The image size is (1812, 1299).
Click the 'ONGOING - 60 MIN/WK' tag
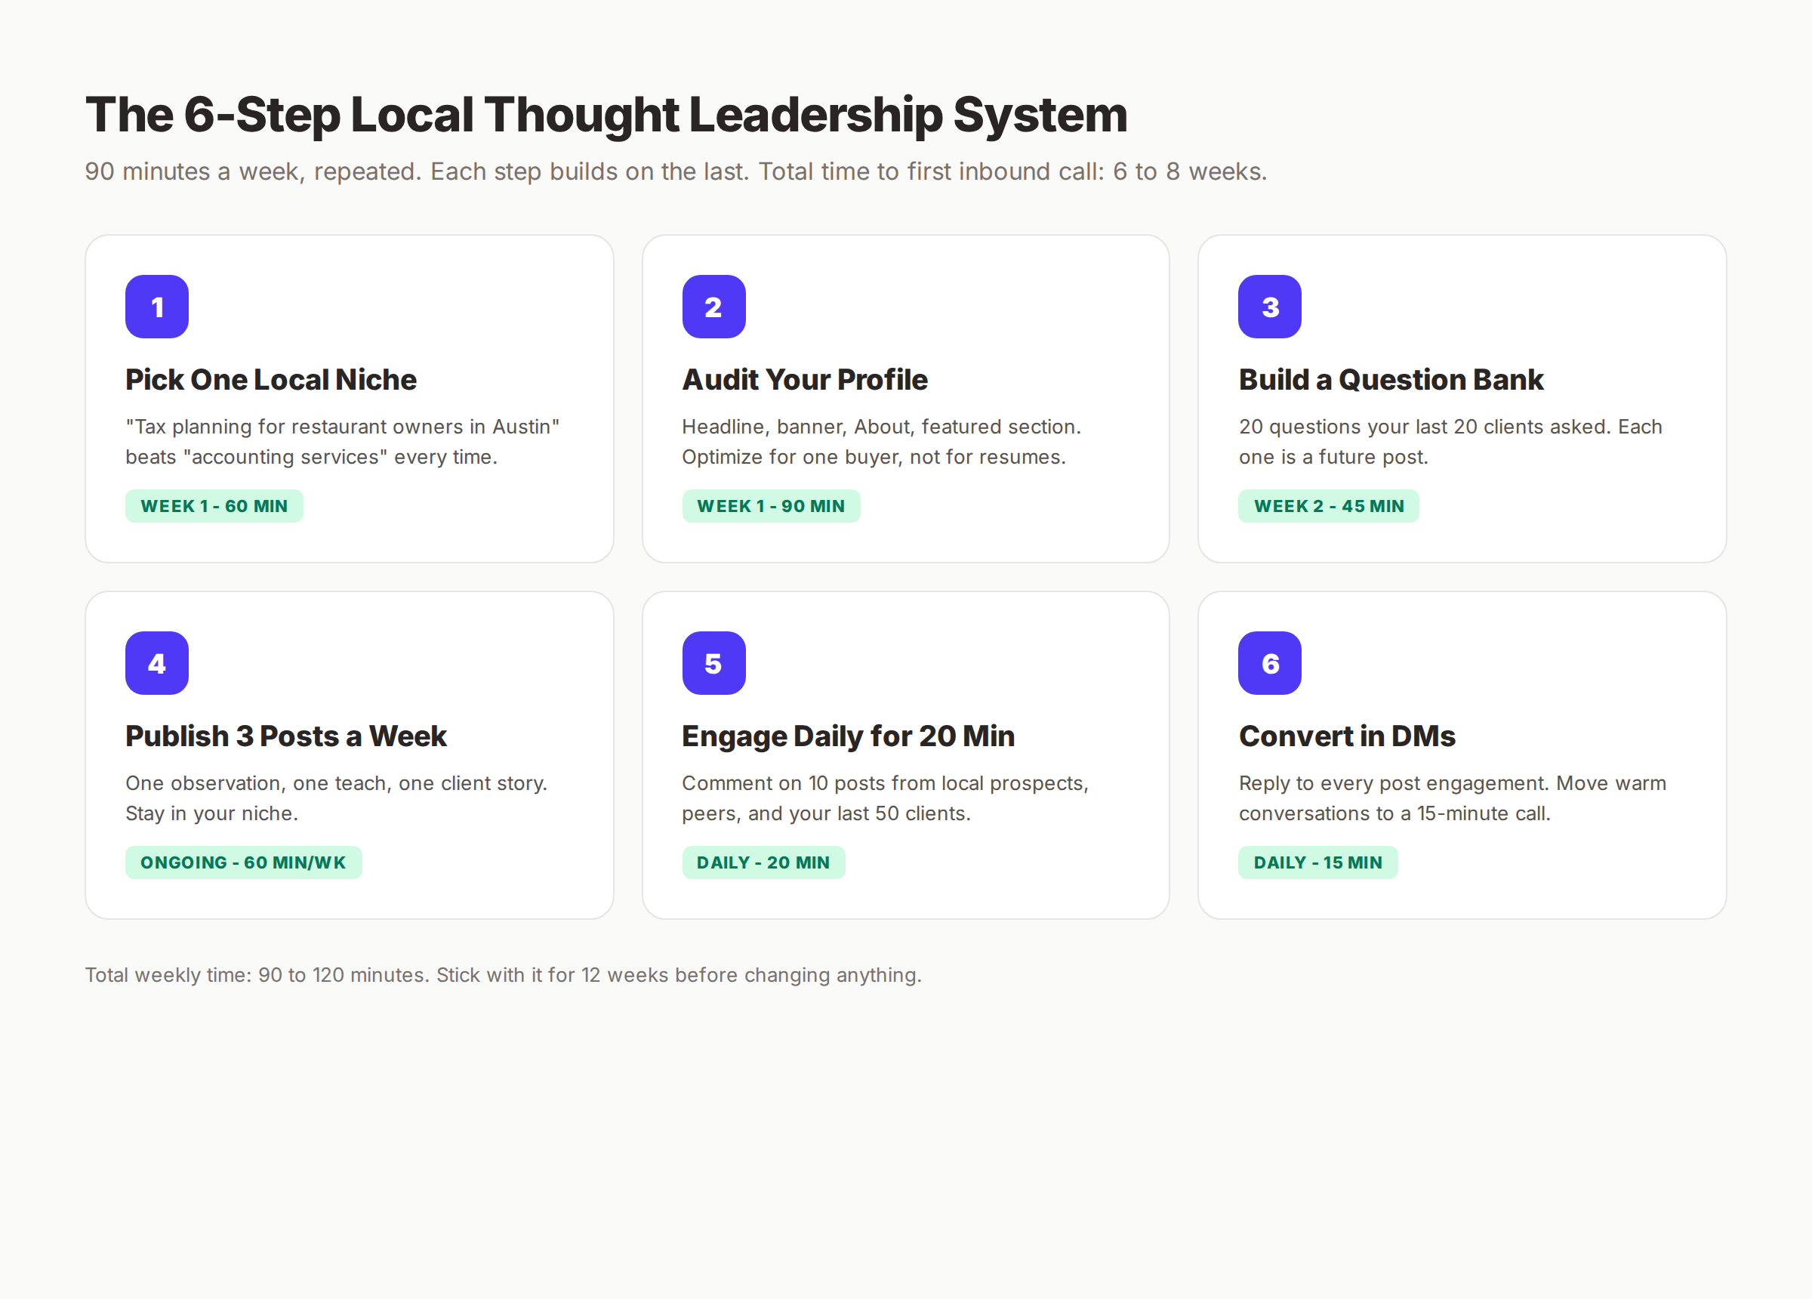tap(244, 862)
